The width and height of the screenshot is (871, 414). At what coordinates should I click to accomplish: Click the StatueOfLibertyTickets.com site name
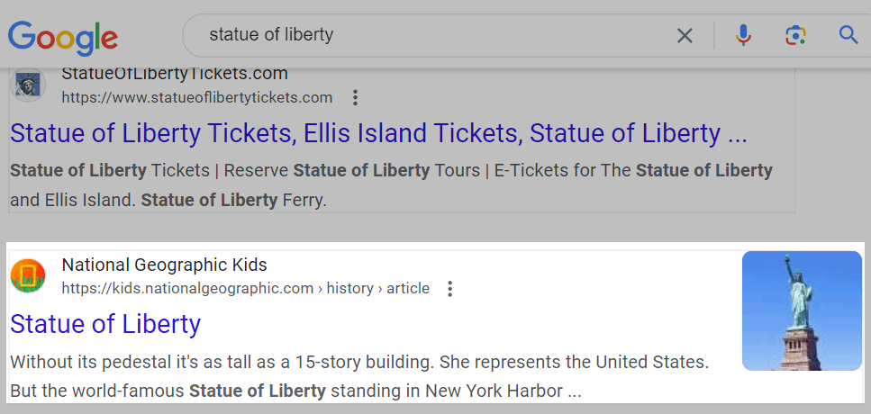pos(175,74)
